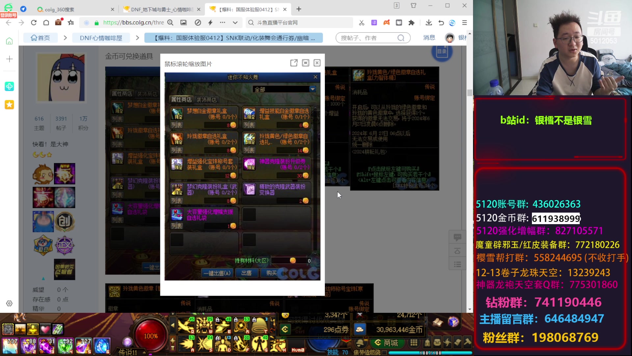
Task: Open the browser main hamburger menu
Action: pos(464,23)
